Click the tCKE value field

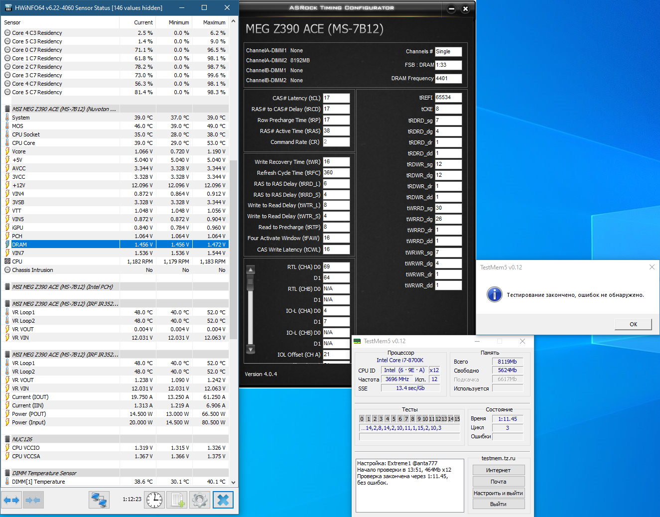pos(448,109)
